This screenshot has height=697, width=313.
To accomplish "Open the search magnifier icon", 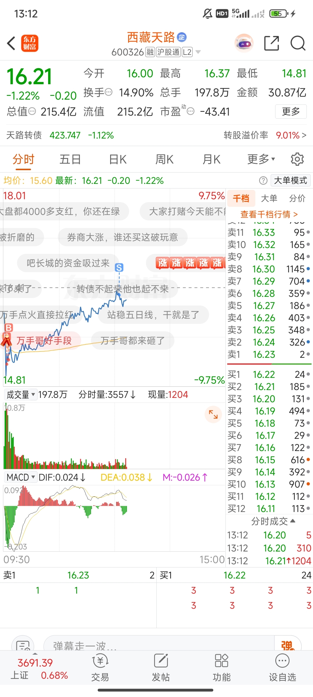I will point(298,44).
